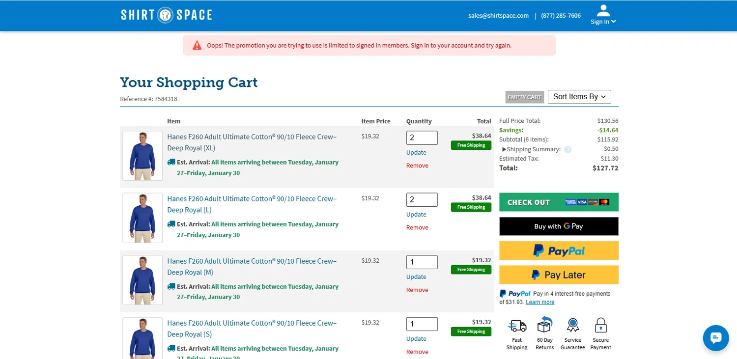This screenshot has width=737, height=359.
Task: Expand the Shipping Summary section
Action: pyautogui.click(x=531, y=149)
